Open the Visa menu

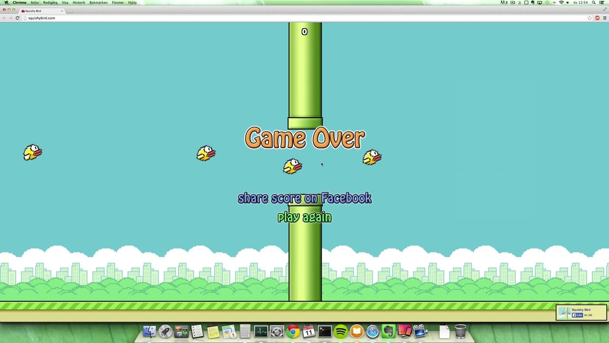(65, 2)
